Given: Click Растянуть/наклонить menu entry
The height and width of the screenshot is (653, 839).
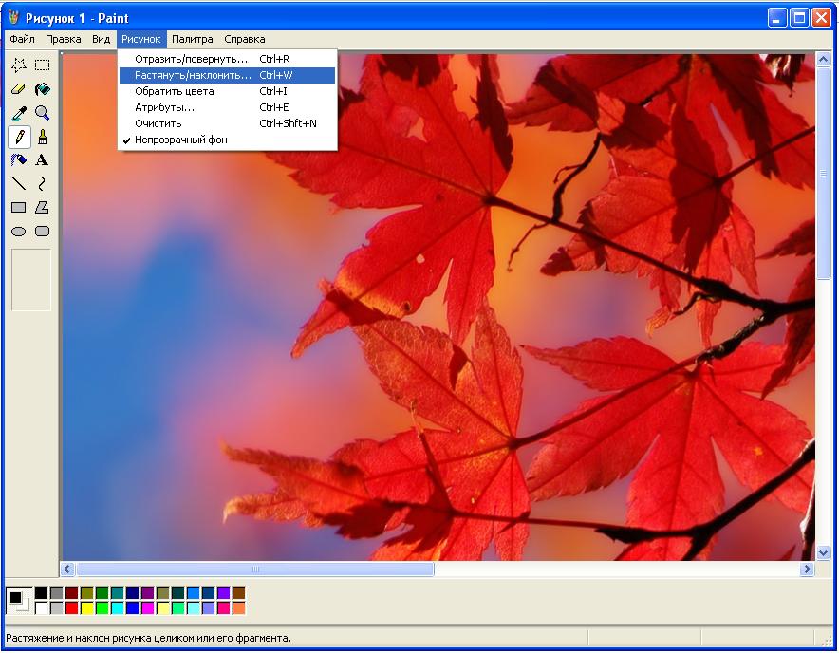Looking at the screenshot, I should [193, 75].
